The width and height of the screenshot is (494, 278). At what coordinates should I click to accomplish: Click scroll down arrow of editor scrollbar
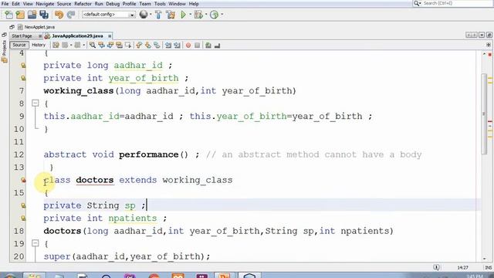point(484,259)
